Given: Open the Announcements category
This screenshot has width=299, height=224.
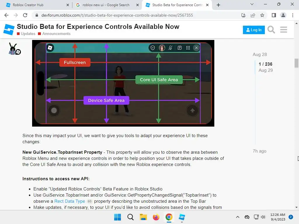Looking at the screenshot, I should 54,34.
